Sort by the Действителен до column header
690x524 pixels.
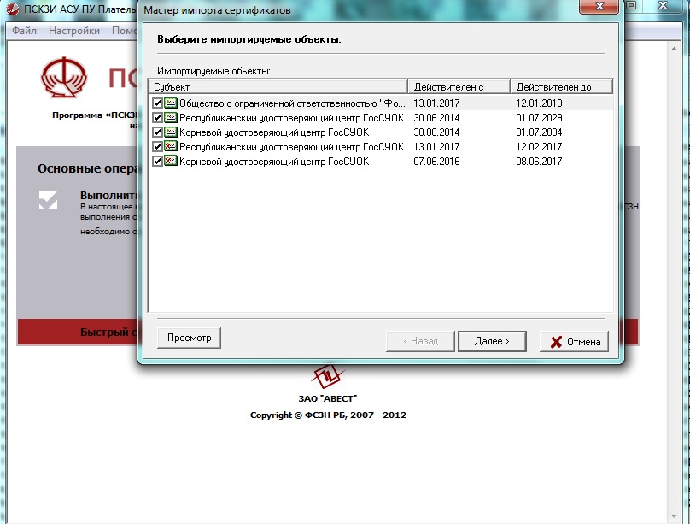[562, 87]
